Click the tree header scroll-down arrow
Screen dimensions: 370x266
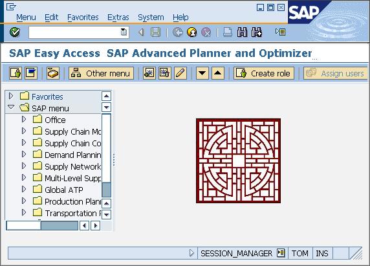(x=107, y=107)
